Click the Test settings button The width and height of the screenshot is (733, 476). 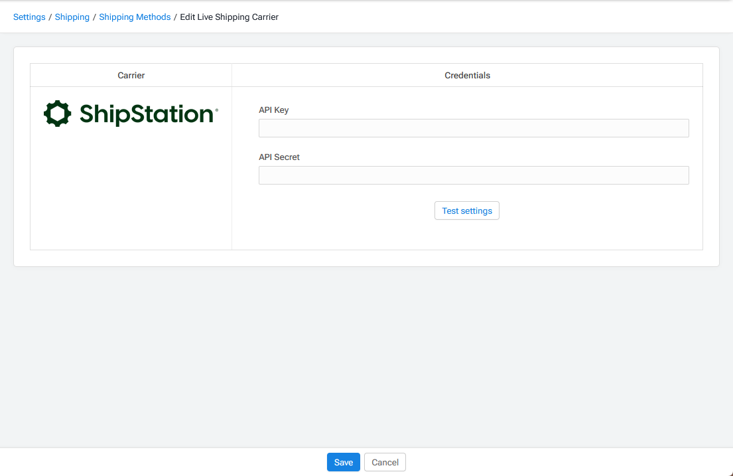(x=466, y=210)
